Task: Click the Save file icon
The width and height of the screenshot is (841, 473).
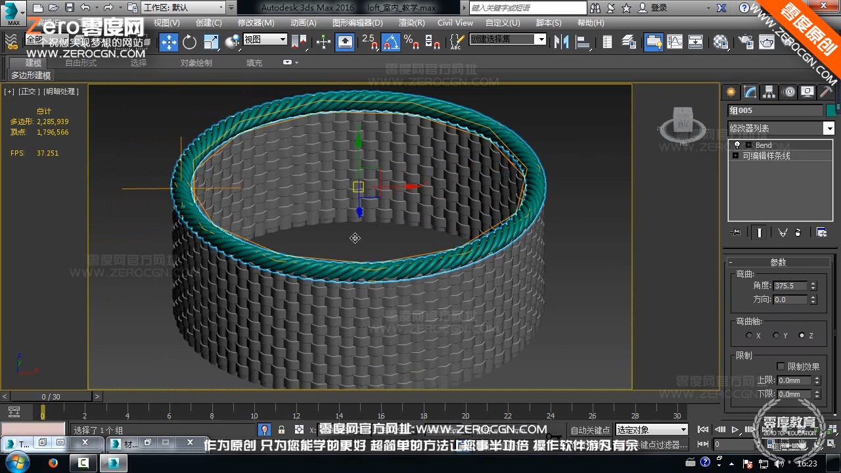Action: tap(70, 8)
